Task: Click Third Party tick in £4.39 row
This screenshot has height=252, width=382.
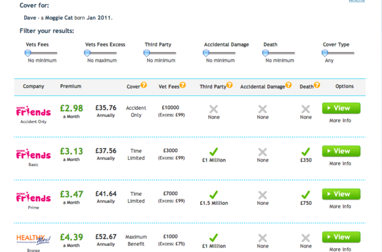Action: [214, 238]
